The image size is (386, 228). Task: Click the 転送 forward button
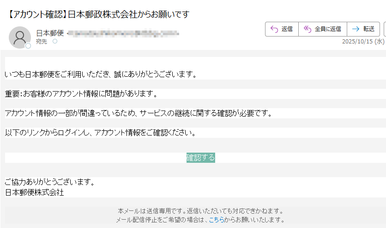pos(363,29)
